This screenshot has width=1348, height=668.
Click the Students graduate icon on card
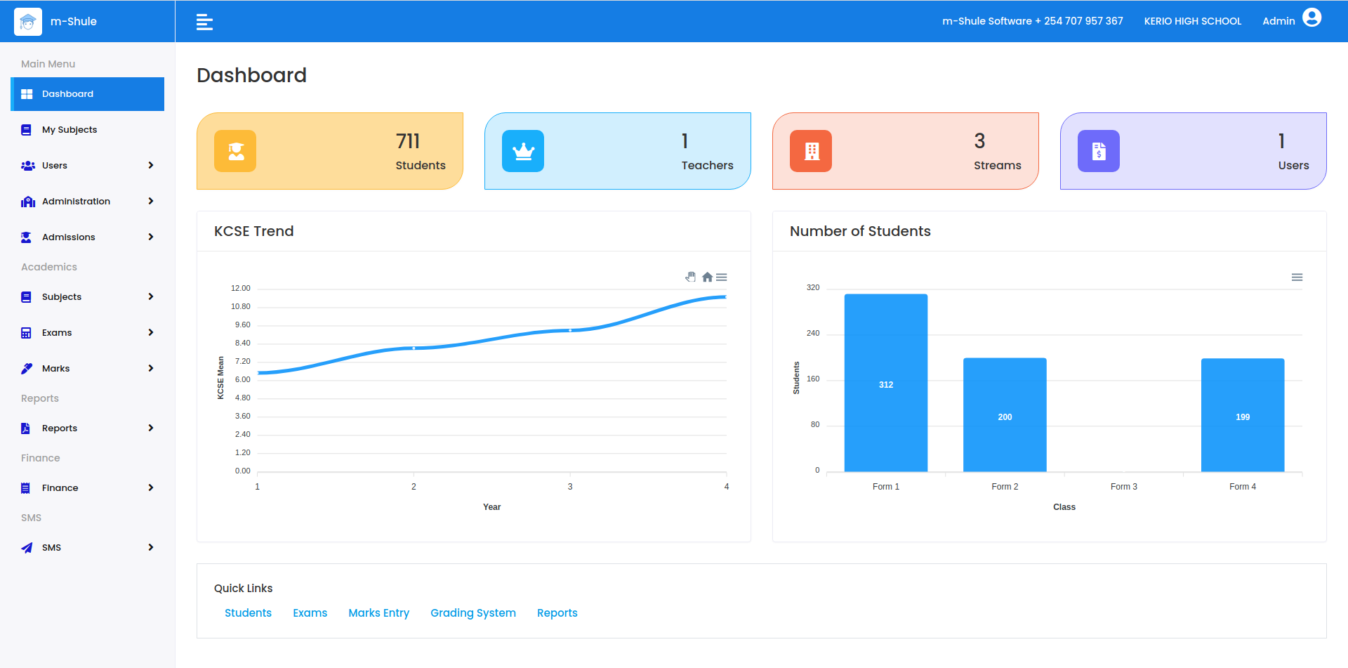[x=235, y=151]
